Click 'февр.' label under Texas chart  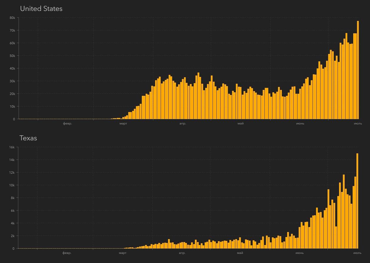point(67,253)
